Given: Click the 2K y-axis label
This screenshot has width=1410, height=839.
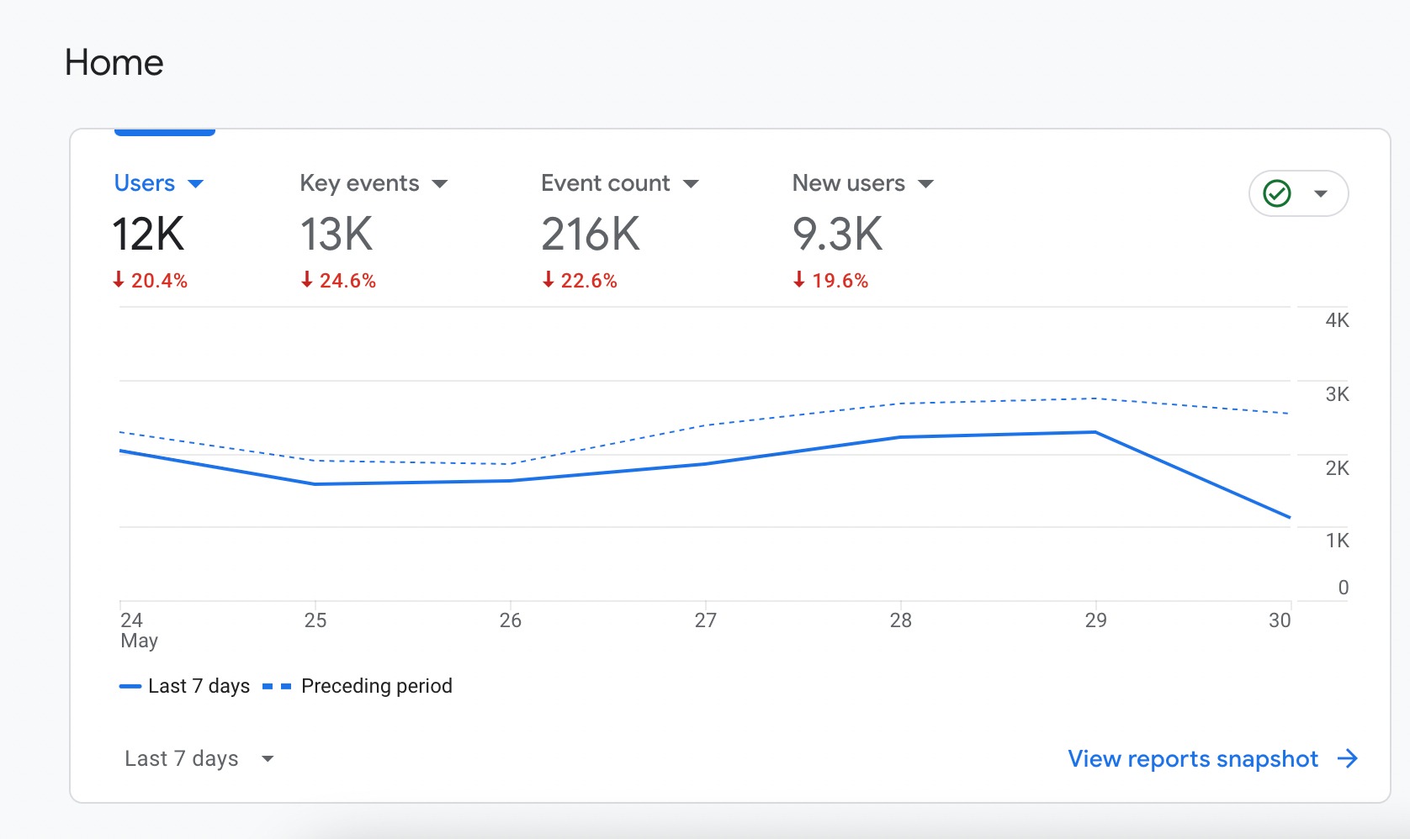Looking at the screenshot, I should (1337, 468).
